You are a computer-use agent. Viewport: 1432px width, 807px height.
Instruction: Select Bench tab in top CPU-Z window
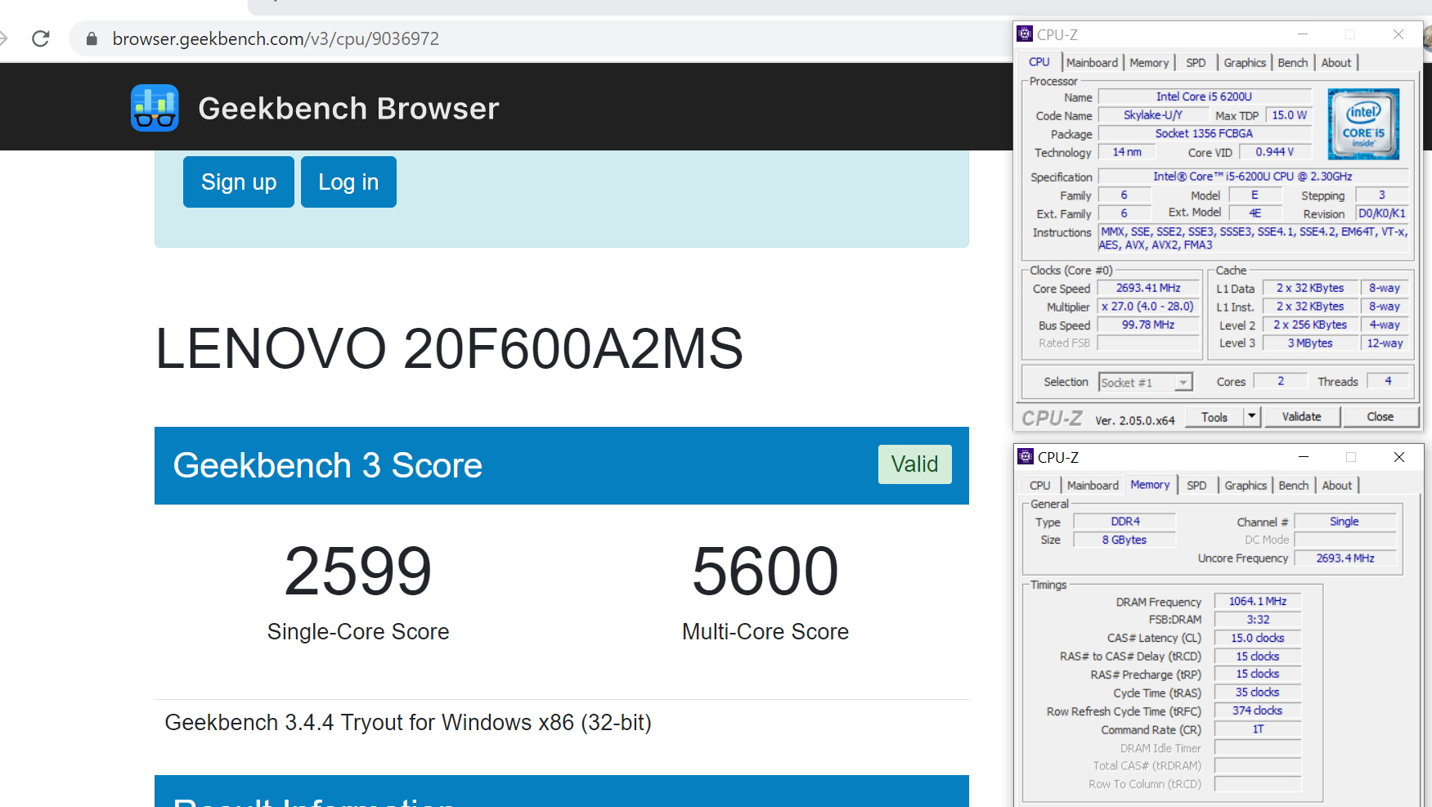(1293, 63)
